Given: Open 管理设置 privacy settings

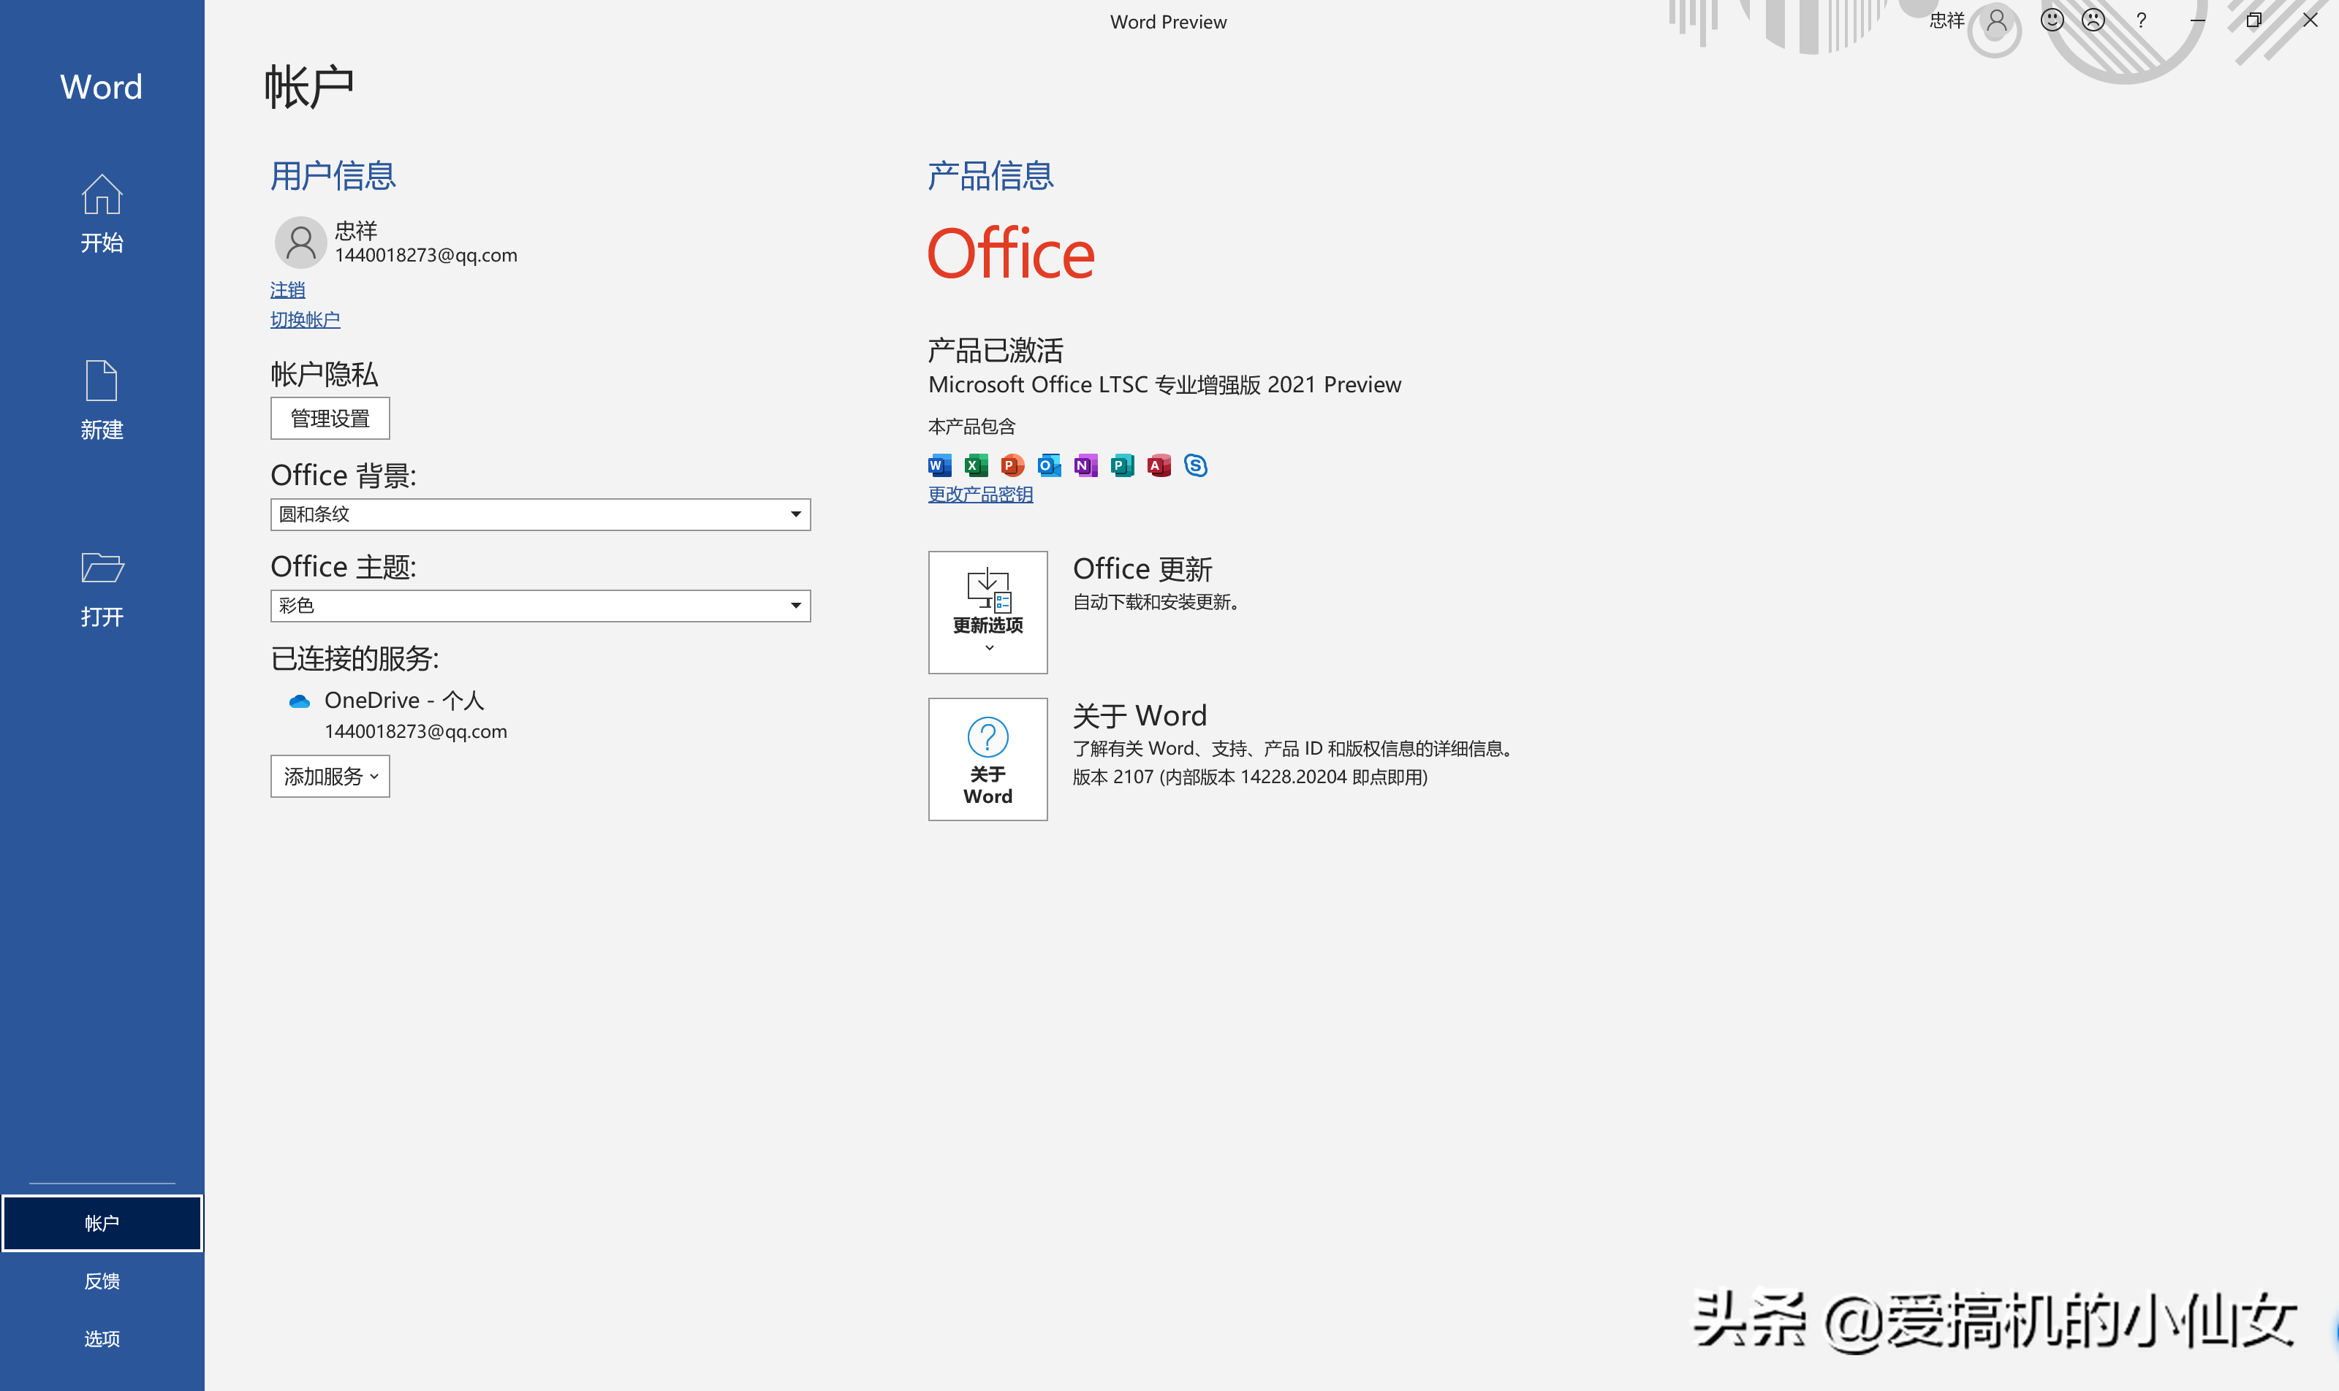Looking at the screenshot, I should click(330, 418).
